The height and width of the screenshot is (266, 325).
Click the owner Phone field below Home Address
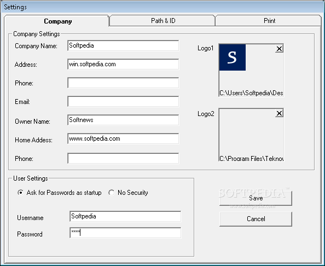123,158
